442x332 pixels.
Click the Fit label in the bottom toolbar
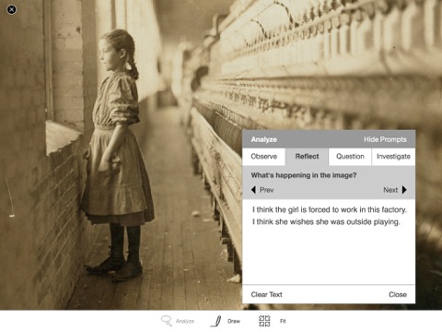[283, 321]
